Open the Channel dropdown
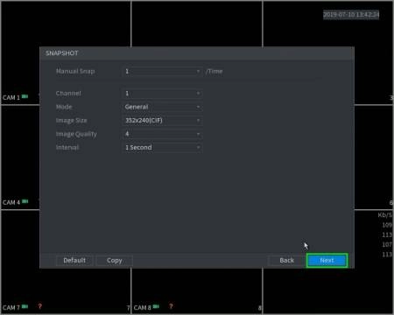 pos(162,94)
